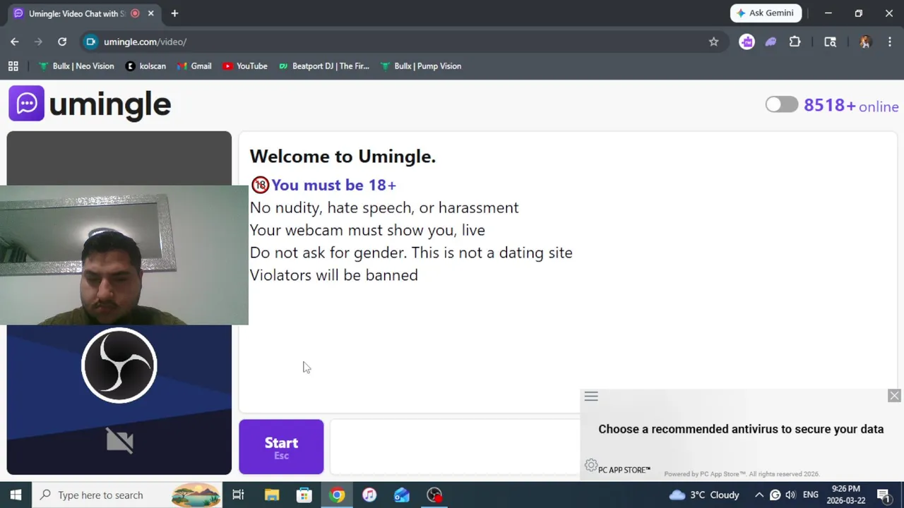The image size is (904, 508).
Task: Open Beatport DJ bookmark
Action: (x=323, y=66)
